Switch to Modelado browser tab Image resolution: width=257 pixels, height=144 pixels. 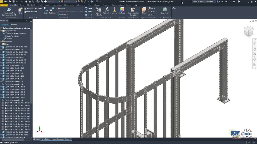point(14,24)
